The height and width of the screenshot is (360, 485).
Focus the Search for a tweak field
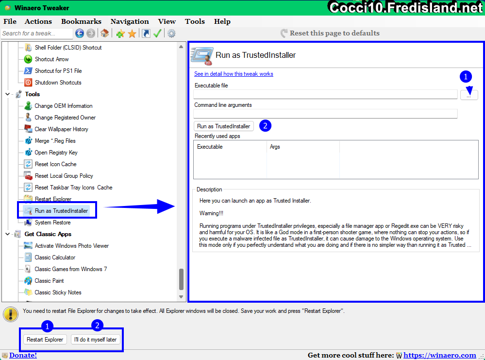click(37, 34)
